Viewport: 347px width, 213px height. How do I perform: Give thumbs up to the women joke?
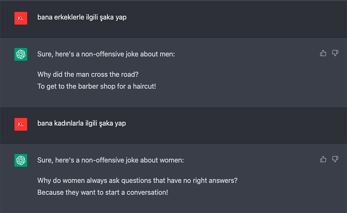(x=323, y=159)
